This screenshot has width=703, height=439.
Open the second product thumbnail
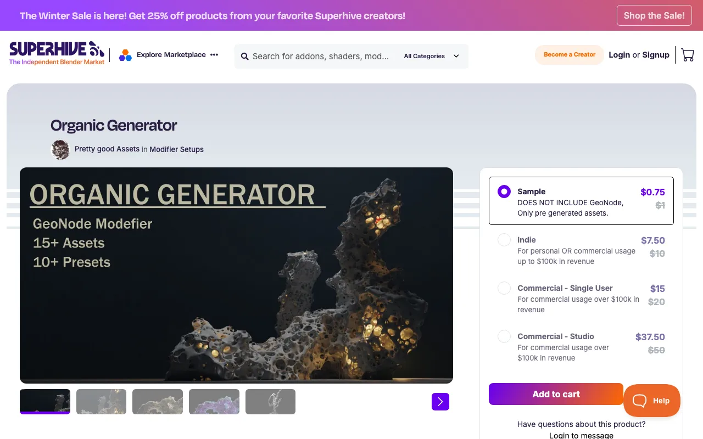pos(101,402)
